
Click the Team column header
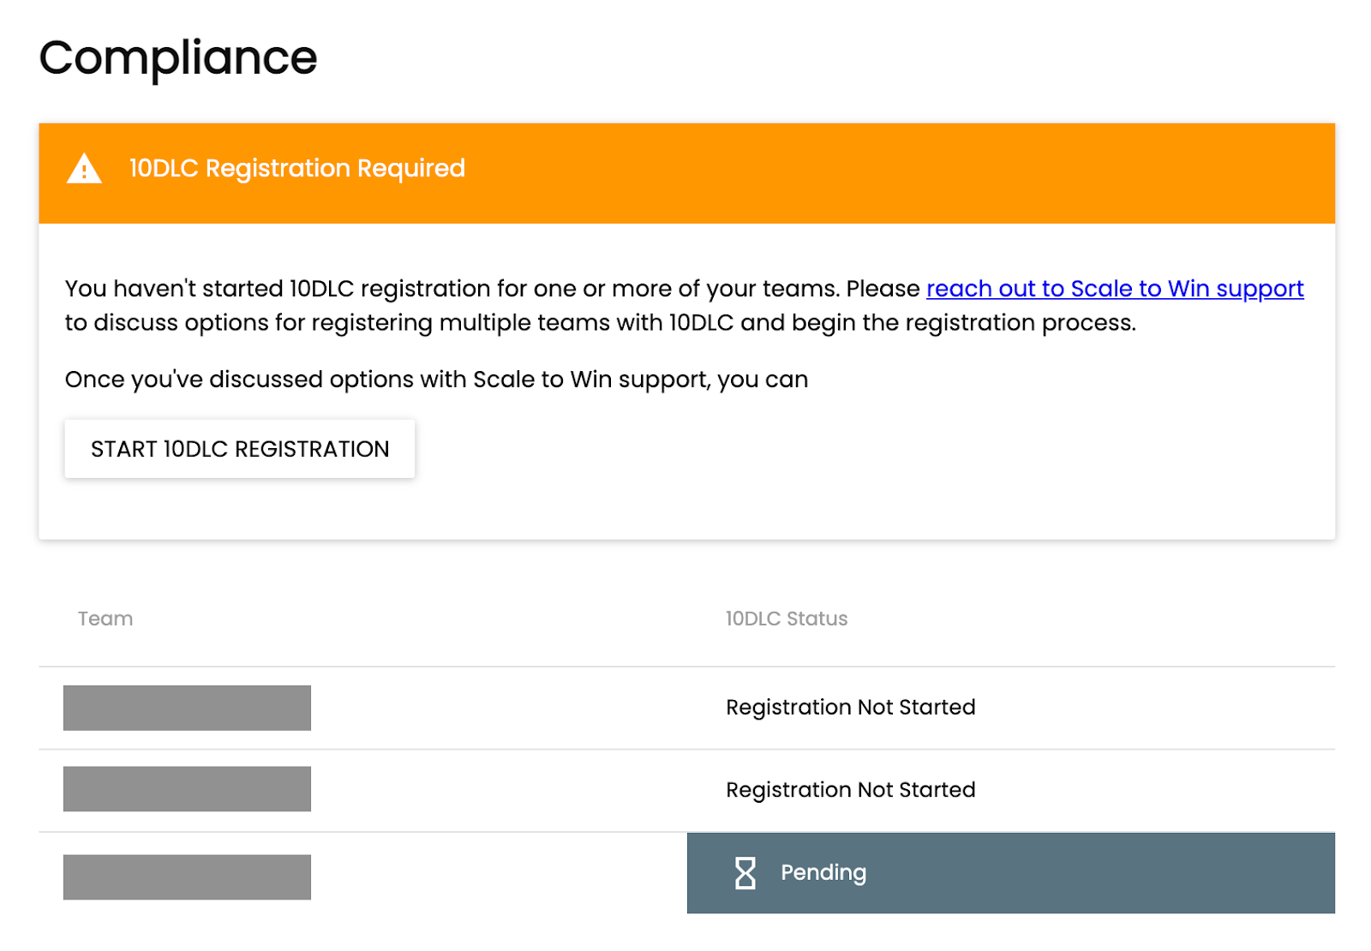(x=105, y=619)
